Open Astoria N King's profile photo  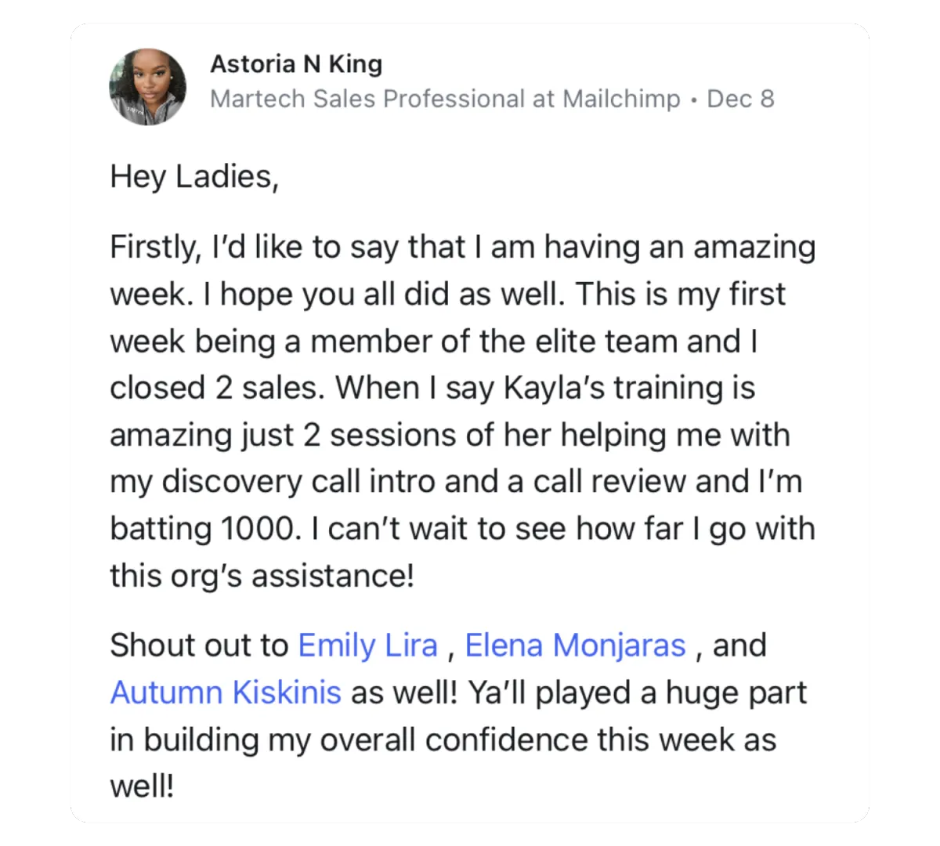click(147, 86)
